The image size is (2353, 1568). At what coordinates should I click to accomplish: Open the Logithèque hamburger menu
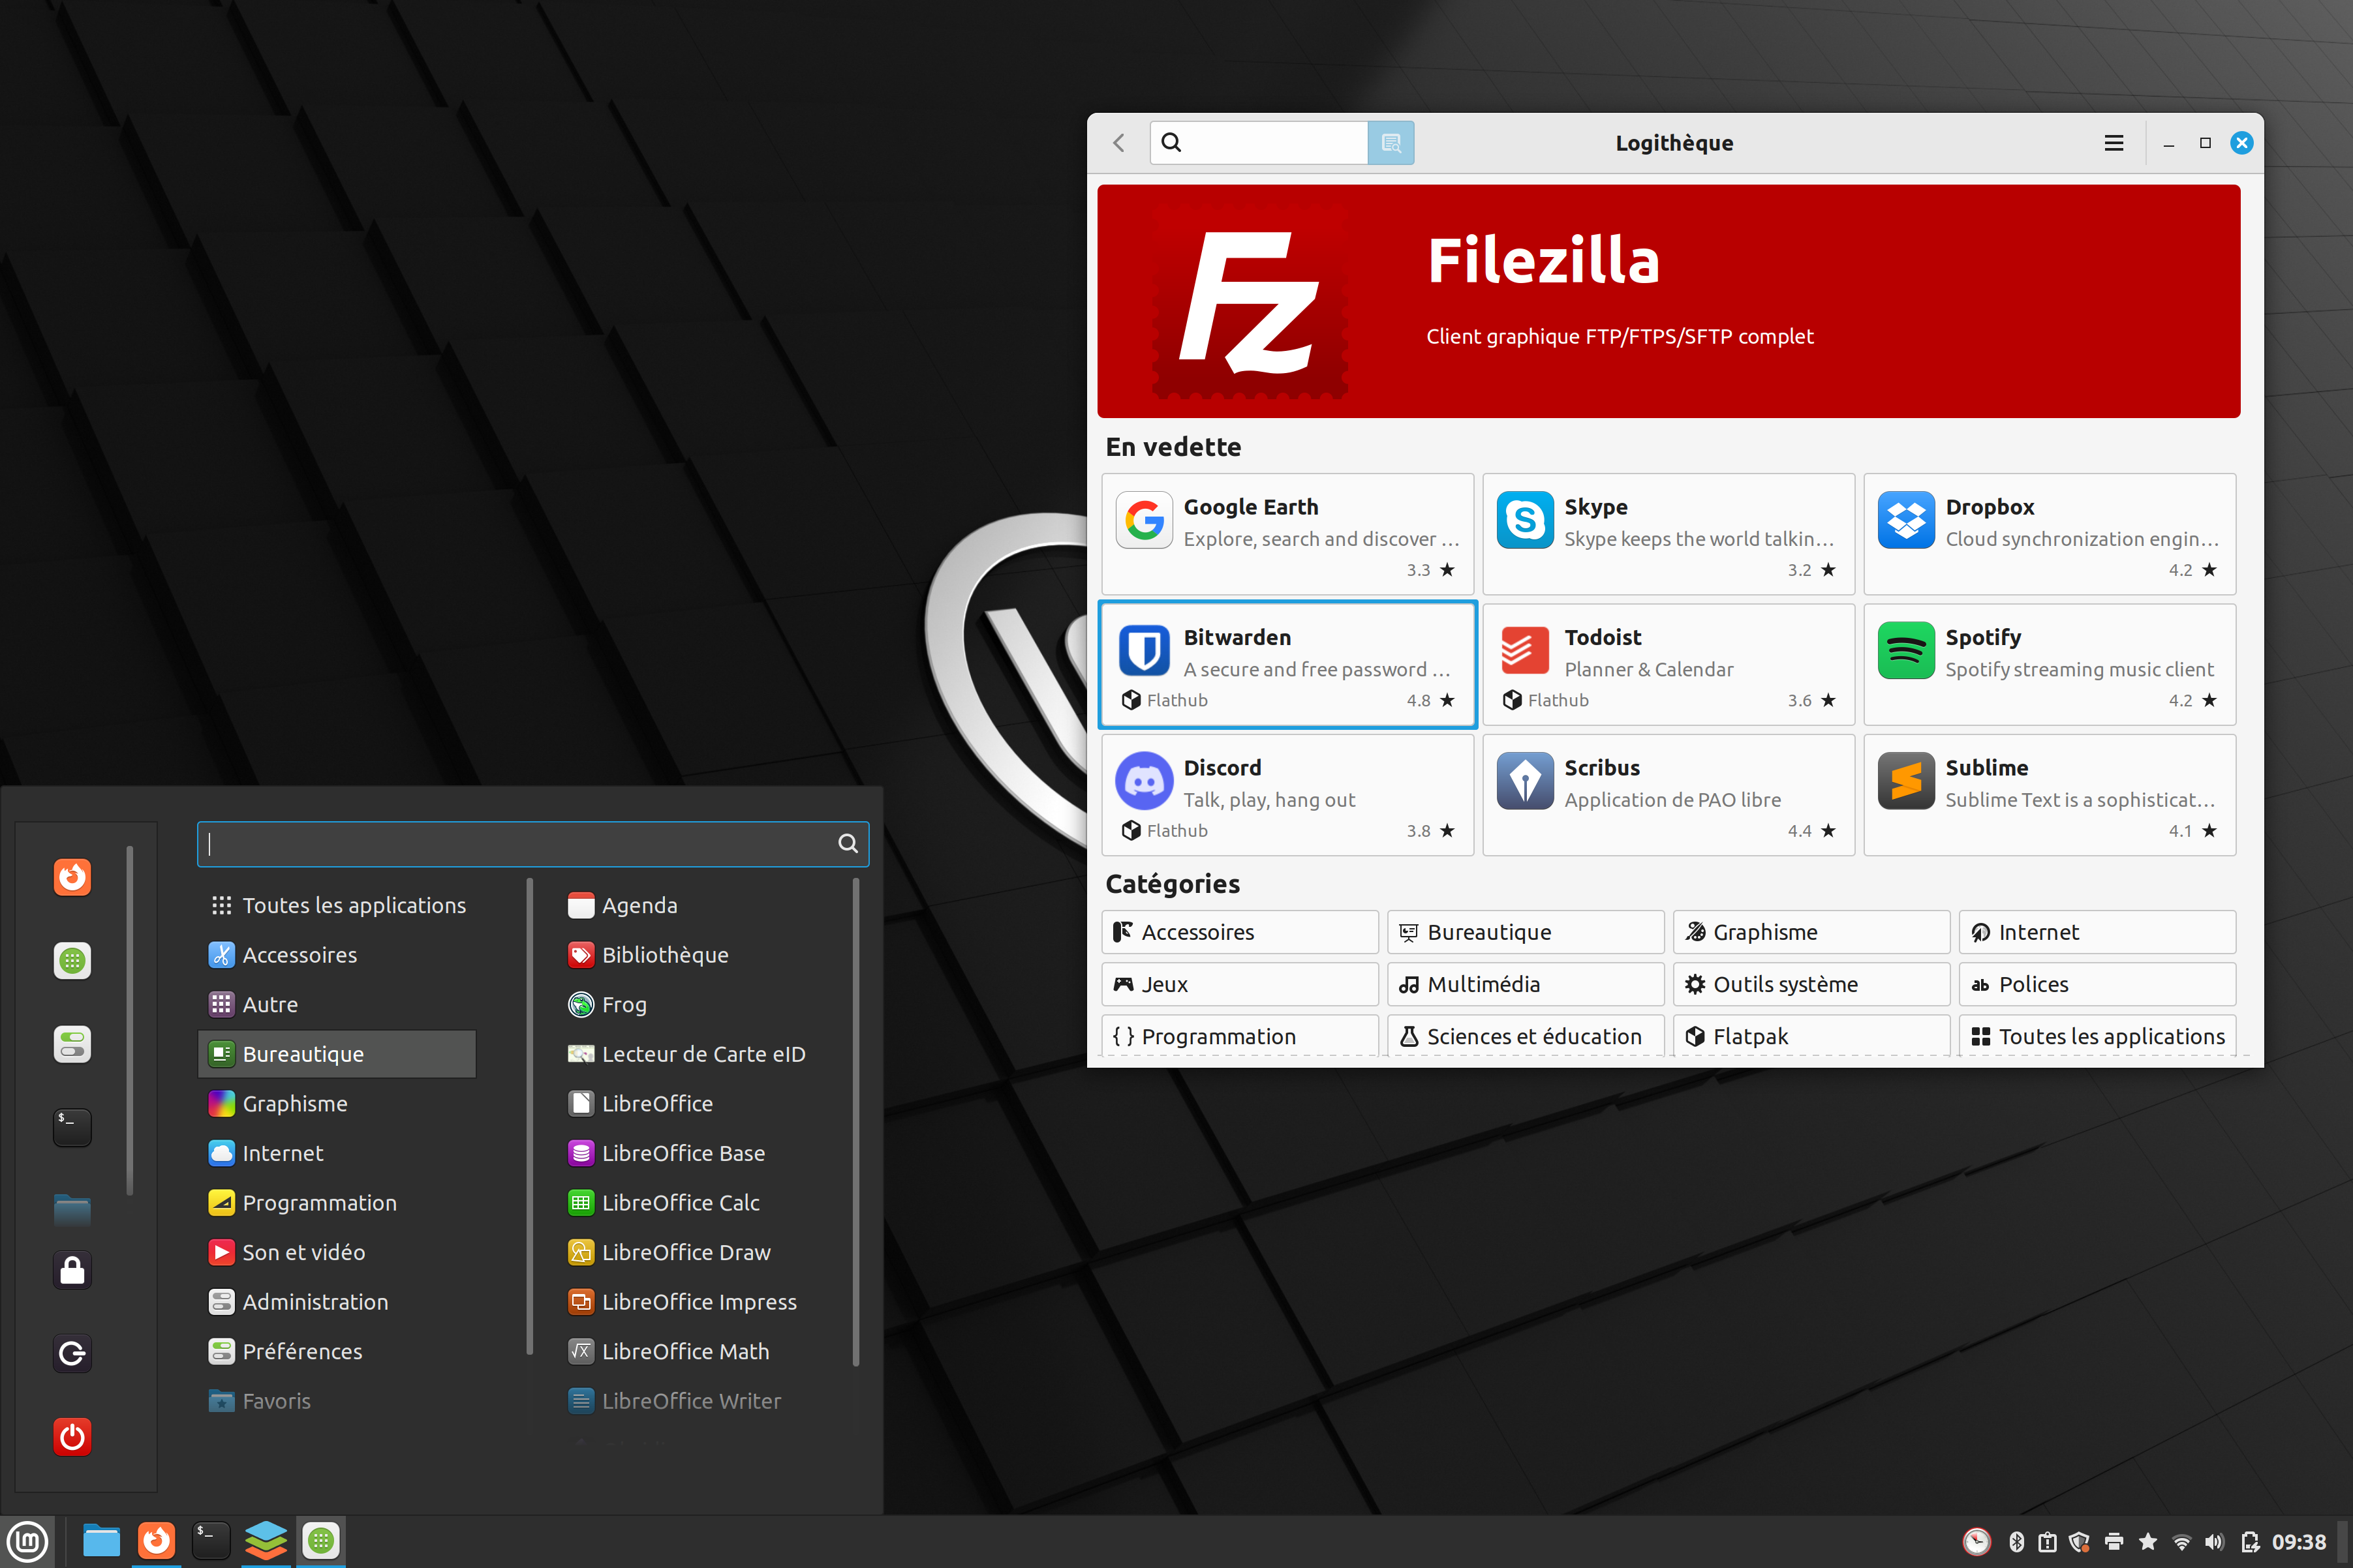coord(2113,143)
